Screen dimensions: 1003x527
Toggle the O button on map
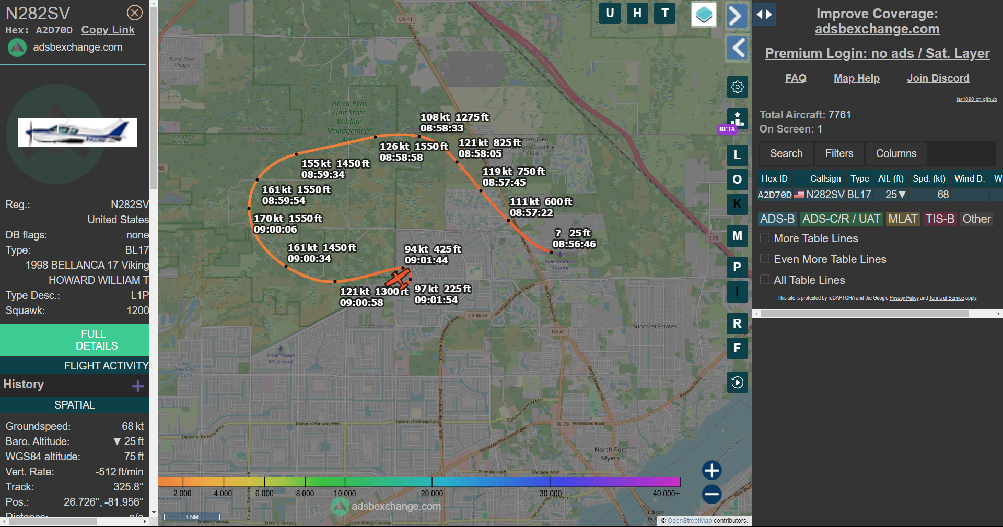tap(737, 179)
